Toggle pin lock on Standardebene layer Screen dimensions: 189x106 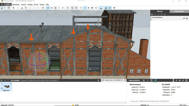tap(184, 18)
